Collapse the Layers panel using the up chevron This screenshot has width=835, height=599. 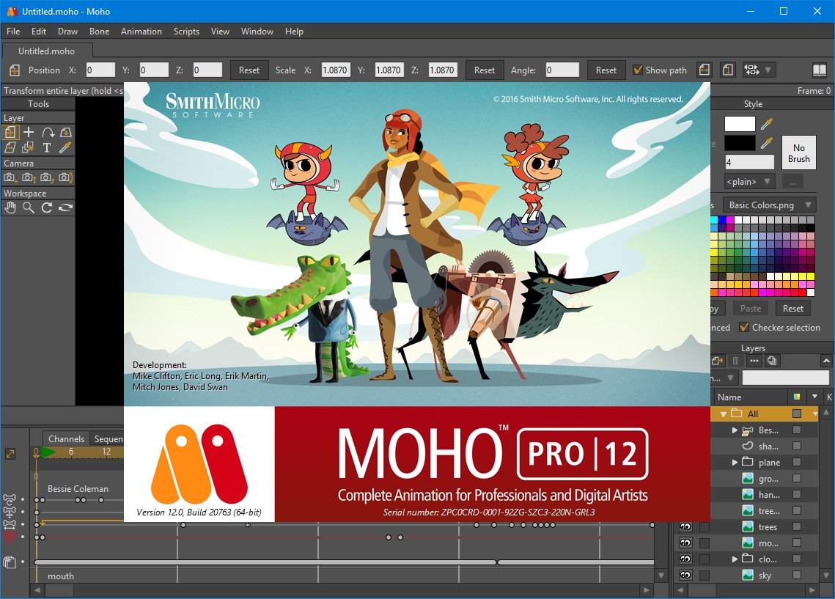(826, 361)
